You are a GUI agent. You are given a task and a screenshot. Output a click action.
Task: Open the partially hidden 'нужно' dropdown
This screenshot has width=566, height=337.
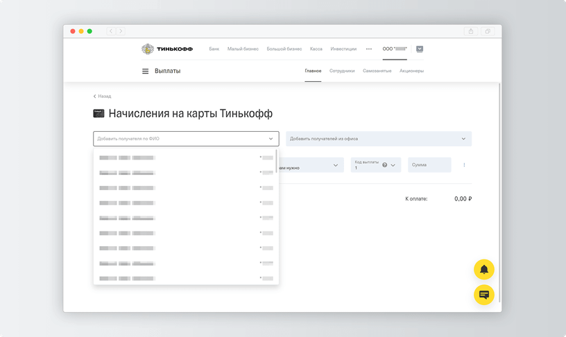pyautogui.click(x=311, y=165)
